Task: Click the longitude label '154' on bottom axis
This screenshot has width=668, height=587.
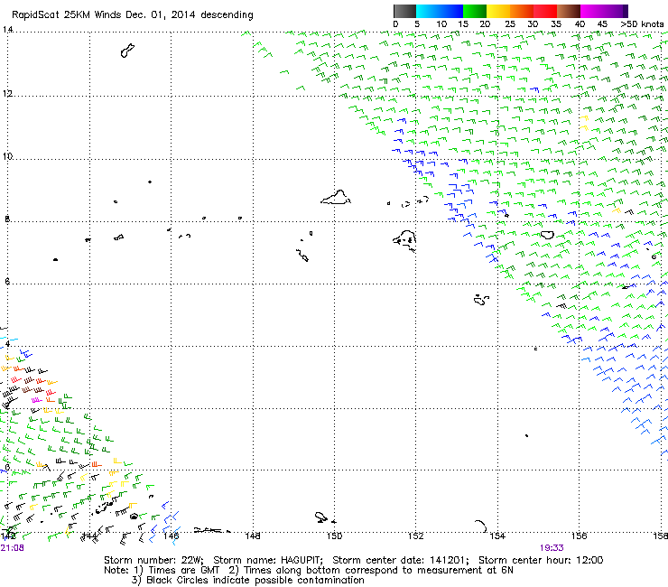Action: pos(497,536)
